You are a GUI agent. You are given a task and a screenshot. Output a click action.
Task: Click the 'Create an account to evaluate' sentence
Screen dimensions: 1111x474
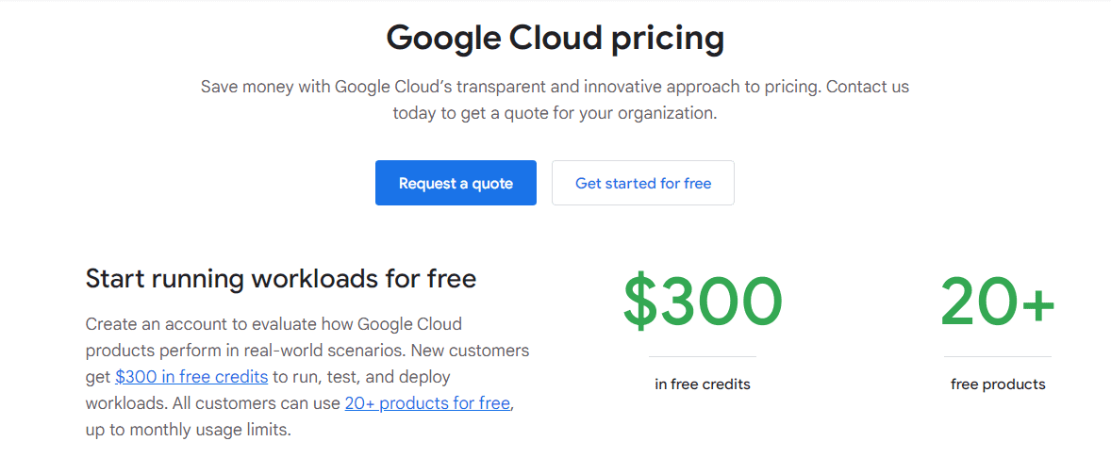coord(274,324)
